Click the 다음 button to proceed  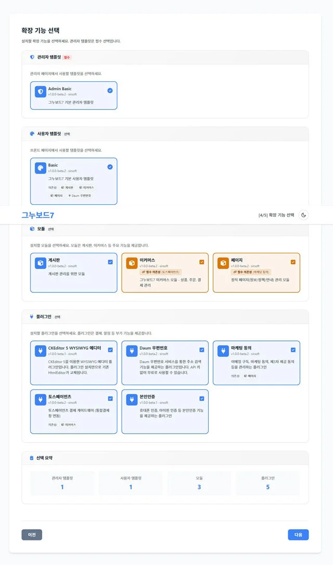(298, 535)
